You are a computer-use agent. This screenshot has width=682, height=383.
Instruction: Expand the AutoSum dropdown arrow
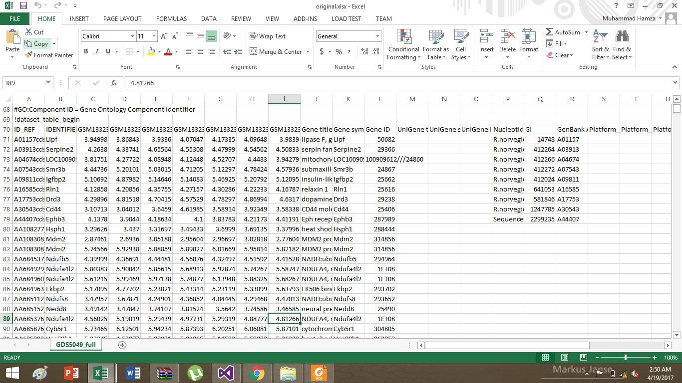(x=585, y=32)
